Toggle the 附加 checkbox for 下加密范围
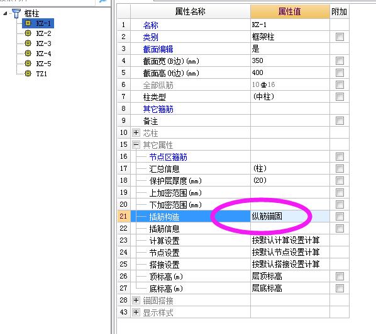Image resolution: width=376 pixels, height=334 pixels. [340, 204]
